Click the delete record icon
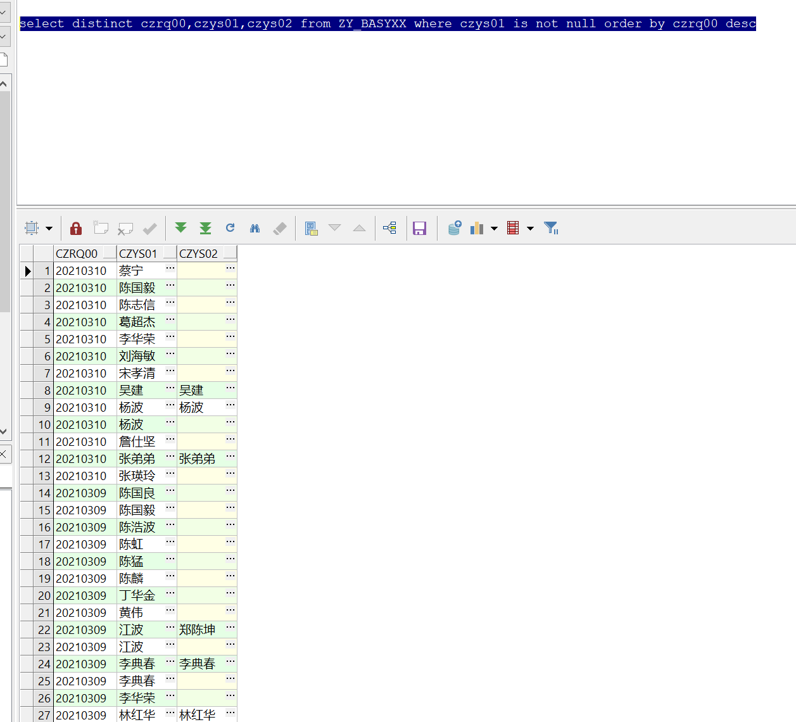 (x=125, y=228)
